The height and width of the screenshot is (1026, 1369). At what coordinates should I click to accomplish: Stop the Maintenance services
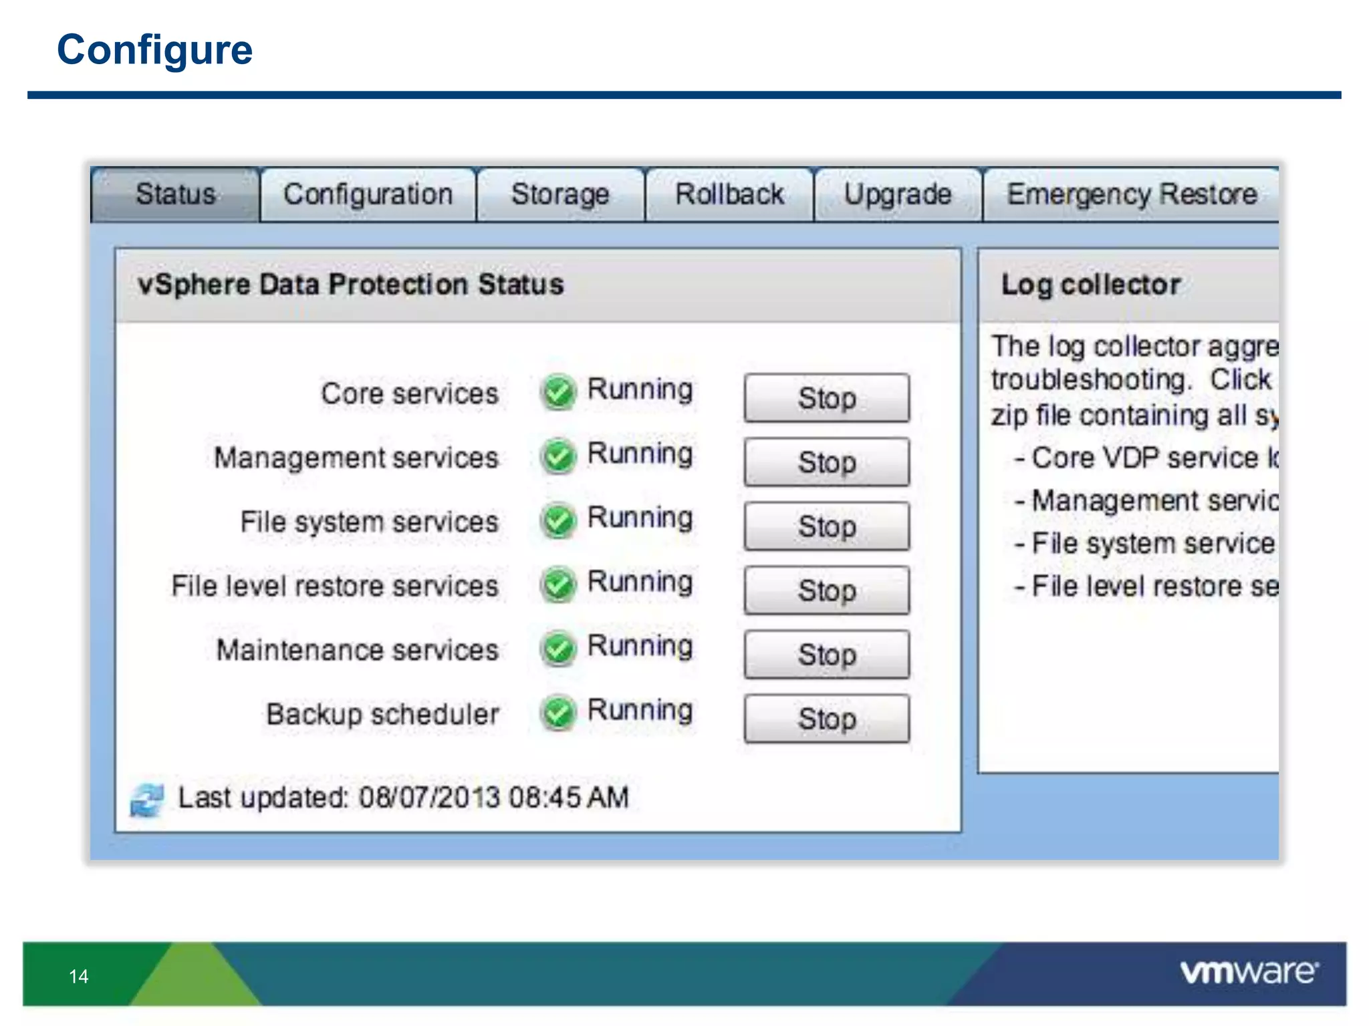click(827, 655)
